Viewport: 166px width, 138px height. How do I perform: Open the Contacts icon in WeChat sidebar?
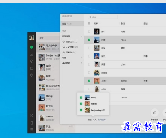[x=32, y=54]
